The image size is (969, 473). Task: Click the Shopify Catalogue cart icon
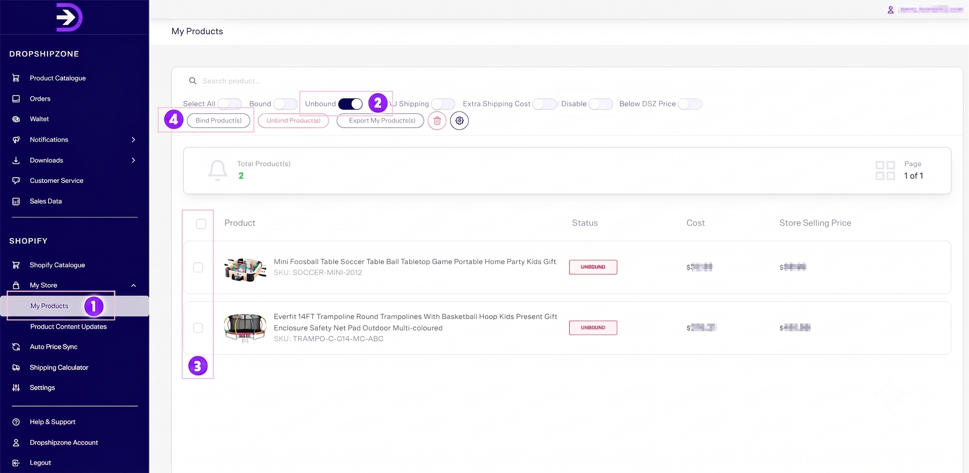(x=16, y=265)
